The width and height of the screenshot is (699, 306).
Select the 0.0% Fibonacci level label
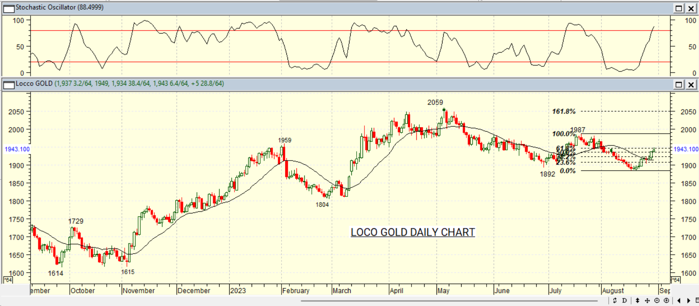pos(568,171)
